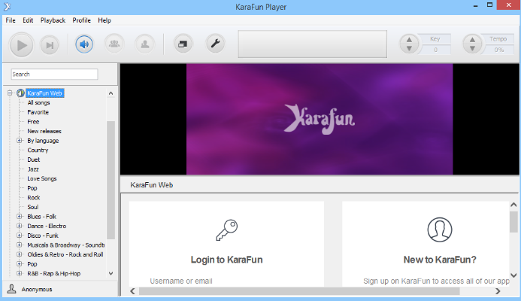Viewport: 521px width, 301px height.
Task: Open the Profile menu
Action: click(81, 20)
